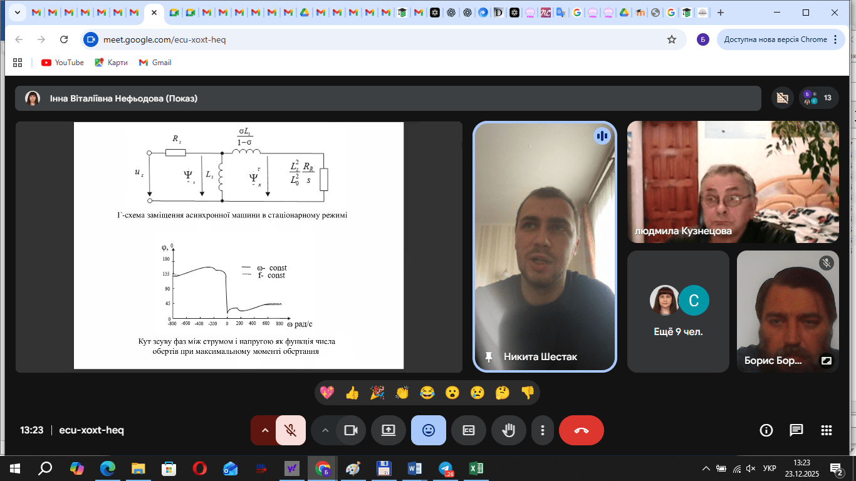Screen dimensions: 856x481
Task: Click the present screen icon
Action: [389, 430]
